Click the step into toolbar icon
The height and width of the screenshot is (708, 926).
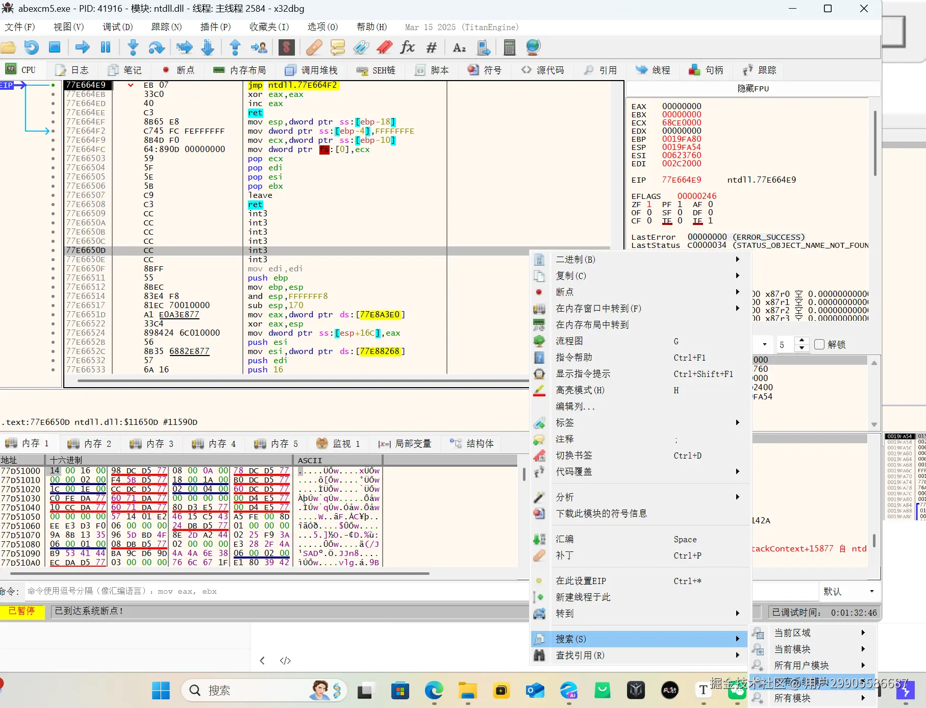(x=133, y=47)
